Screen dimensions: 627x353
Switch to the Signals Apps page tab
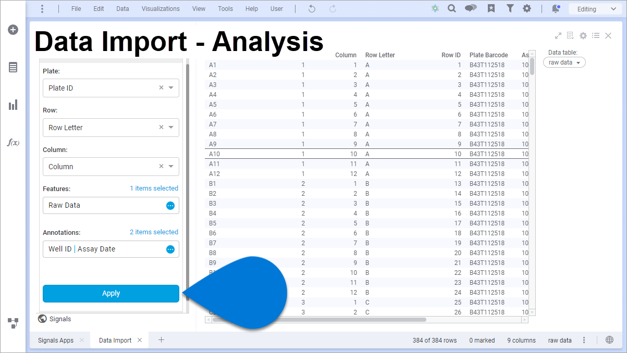point(55,341)
